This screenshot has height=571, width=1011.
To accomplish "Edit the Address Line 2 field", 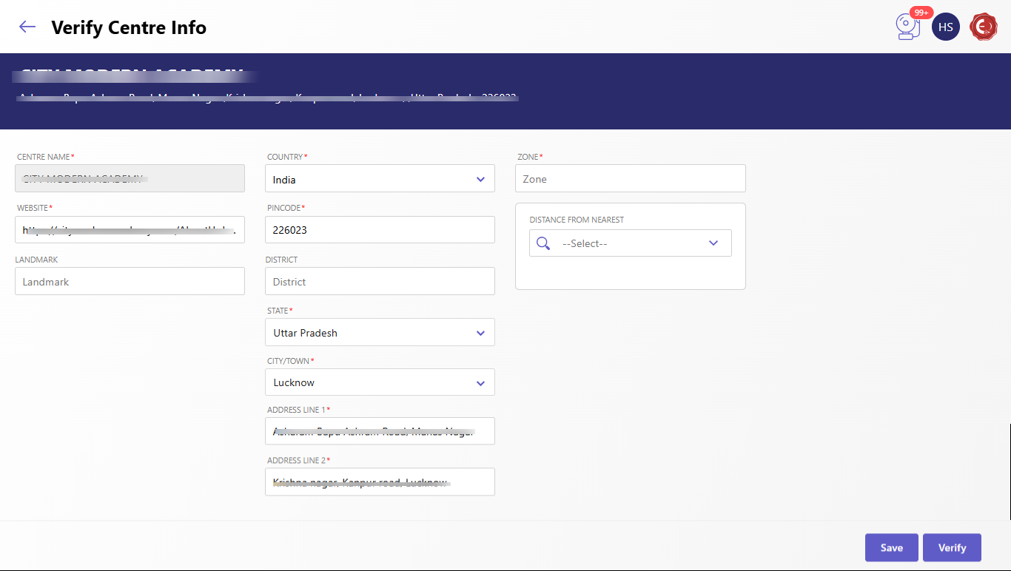I will 380,482.
